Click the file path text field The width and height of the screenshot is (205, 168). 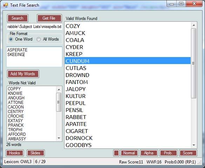pyautogui.click(x=34, y=27)
